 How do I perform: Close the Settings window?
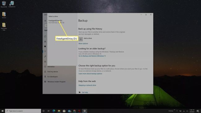pos(151,15)
